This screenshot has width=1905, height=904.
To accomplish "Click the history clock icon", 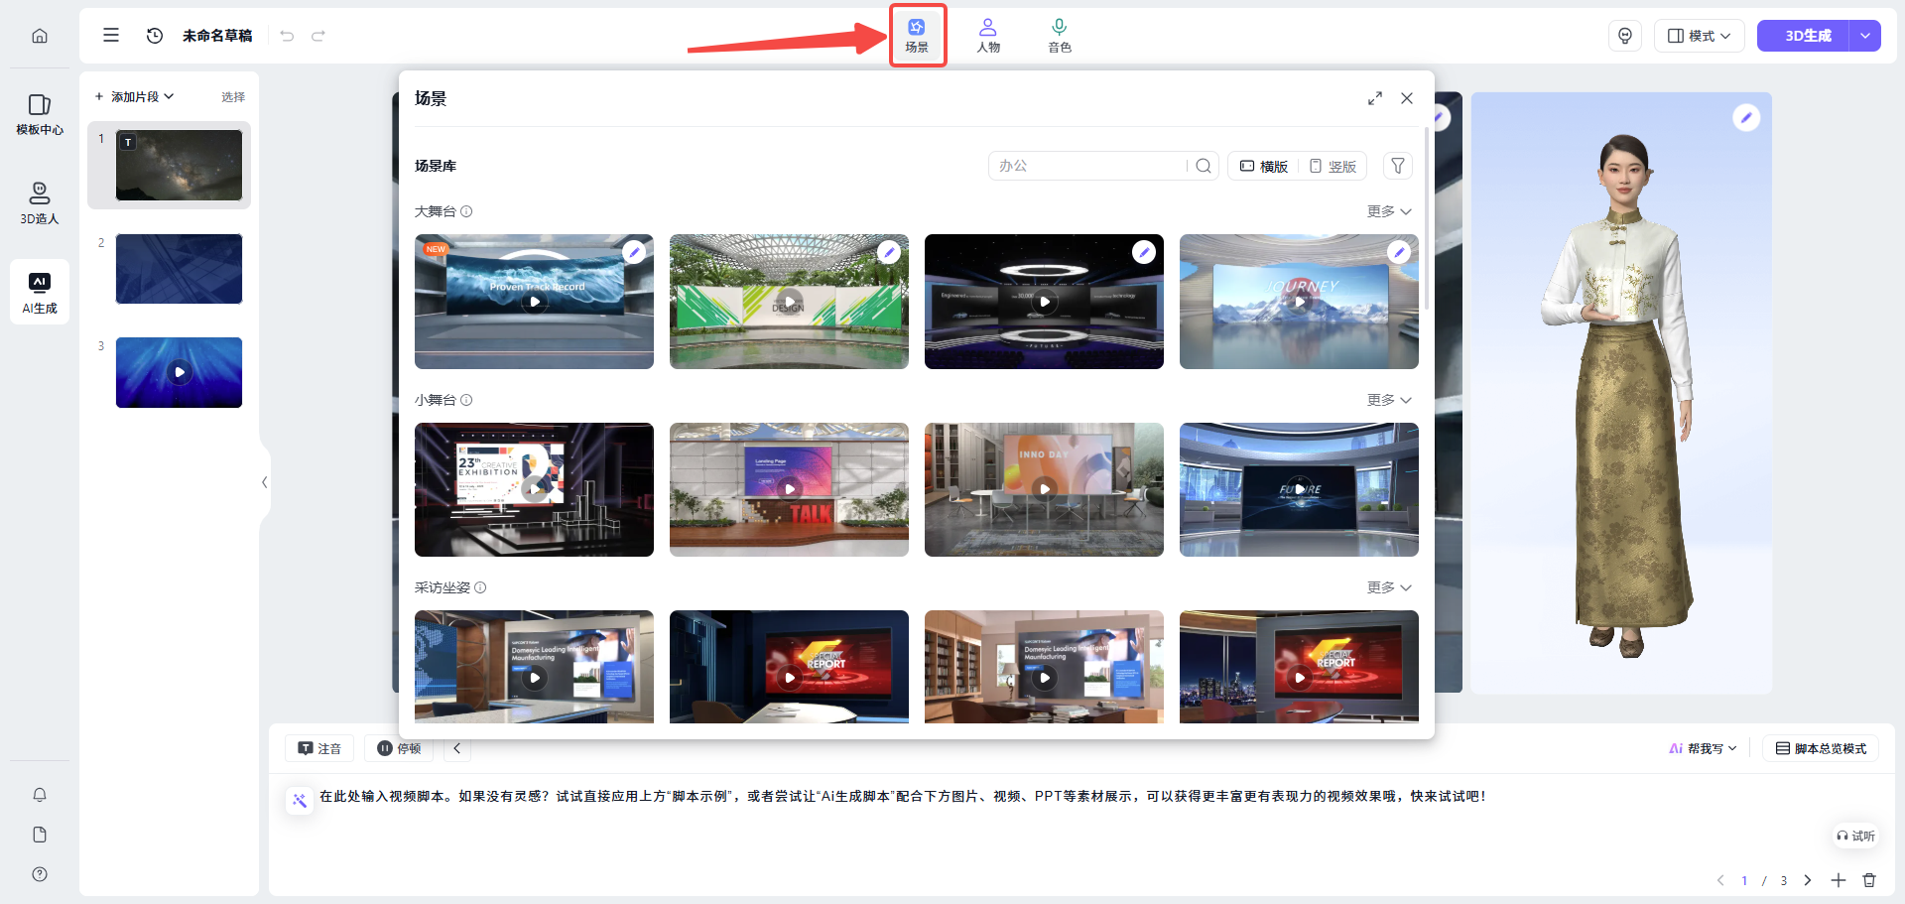I will pos(155,36).
